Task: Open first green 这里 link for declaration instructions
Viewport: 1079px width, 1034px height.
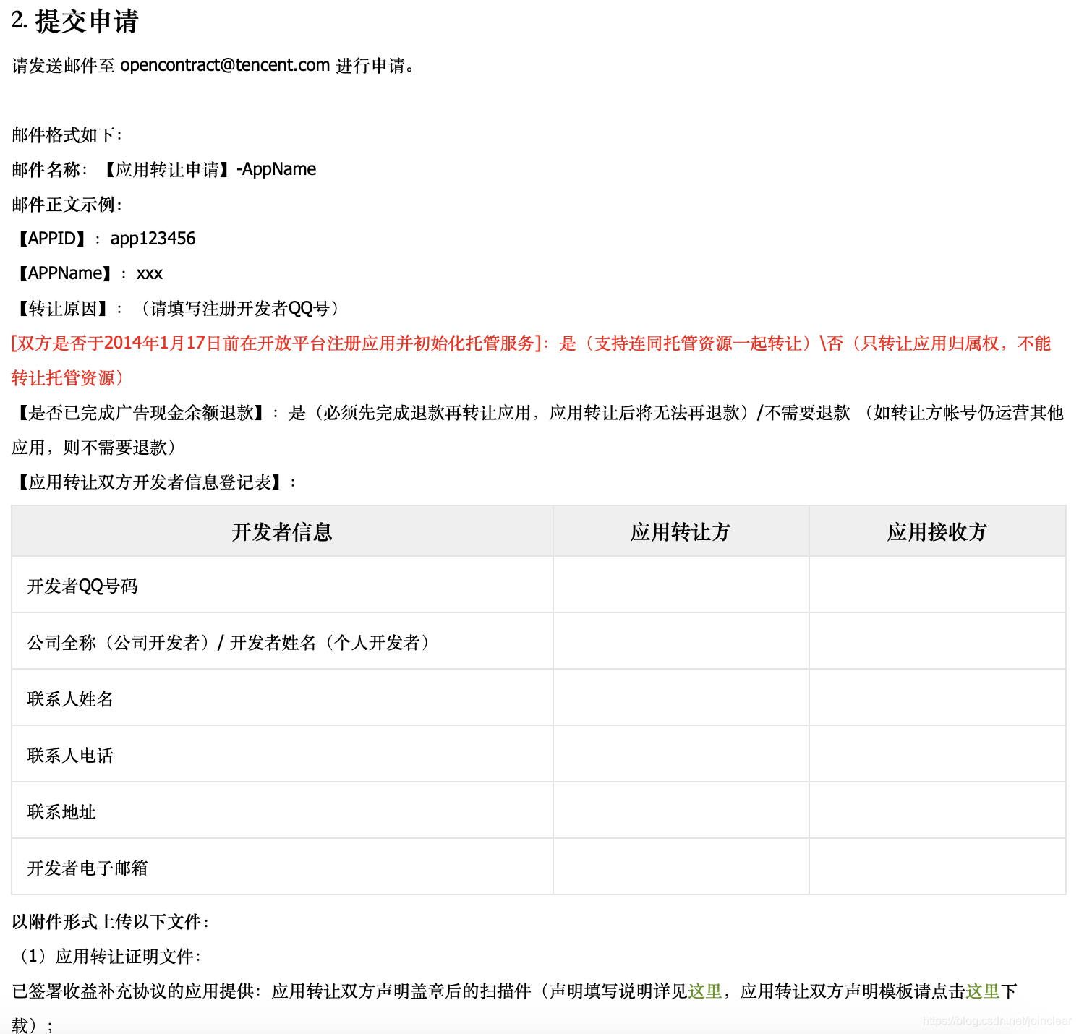Action: click(704, 991)
